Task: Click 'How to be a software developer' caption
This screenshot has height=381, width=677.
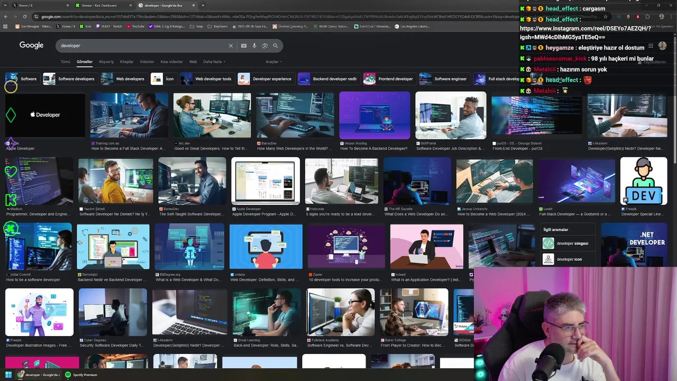Action: click(33, 279)
